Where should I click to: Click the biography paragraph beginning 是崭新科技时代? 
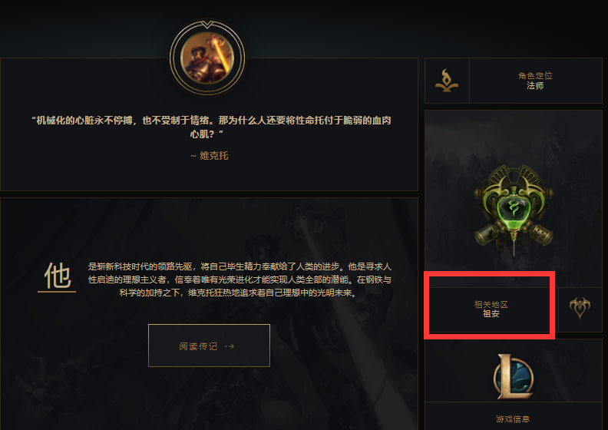click(x=240, y=279)
